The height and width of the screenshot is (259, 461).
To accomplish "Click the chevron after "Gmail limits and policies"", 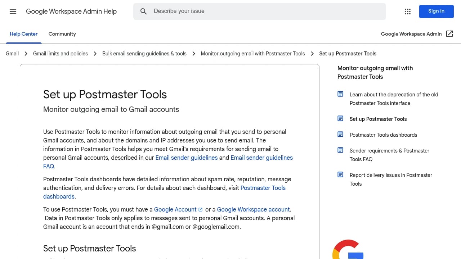I will click(95, 53).
